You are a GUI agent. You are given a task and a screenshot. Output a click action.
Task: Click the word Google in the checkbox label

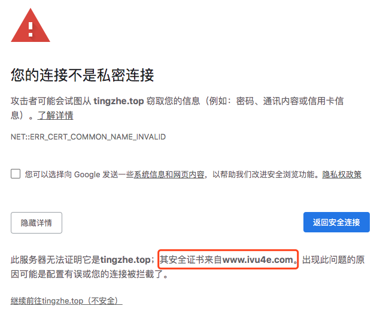pyautogui.click(x=87, y=174)
